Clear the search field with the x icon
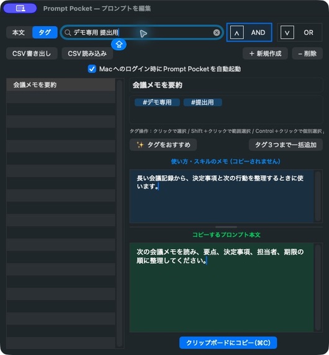The height and width of the screenshot is (355, 329). pyautogui.click(x=217, y=33)
